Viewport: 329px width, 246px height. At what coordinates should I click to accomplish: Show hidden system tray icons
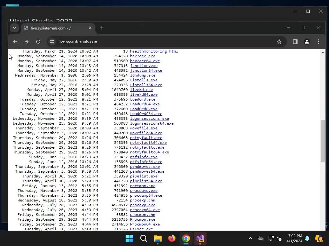point(251,238)
